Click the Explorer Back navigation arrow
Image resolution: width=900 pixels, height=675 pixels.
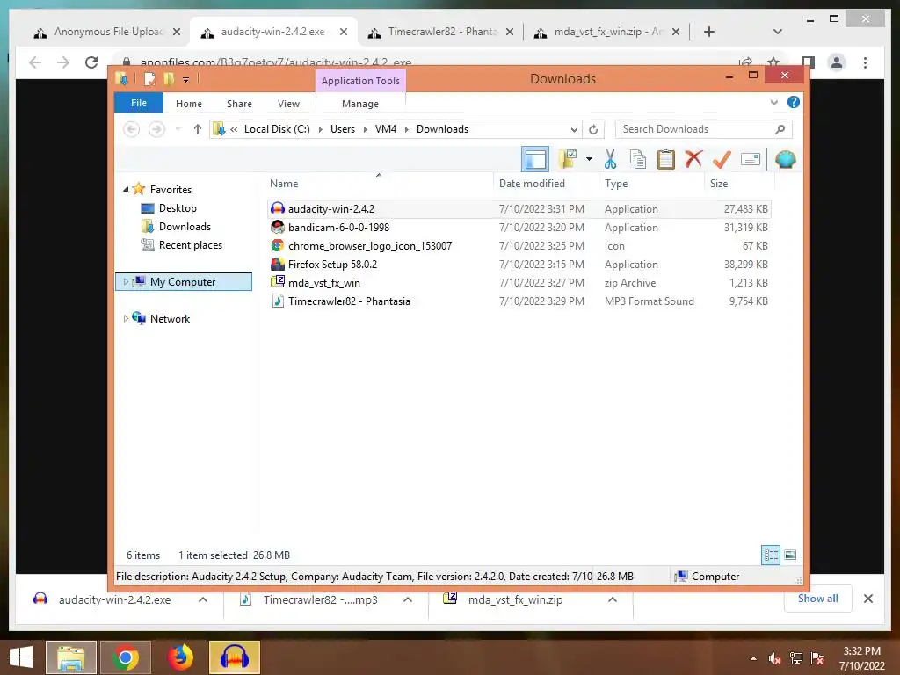(x=132, y=129)
